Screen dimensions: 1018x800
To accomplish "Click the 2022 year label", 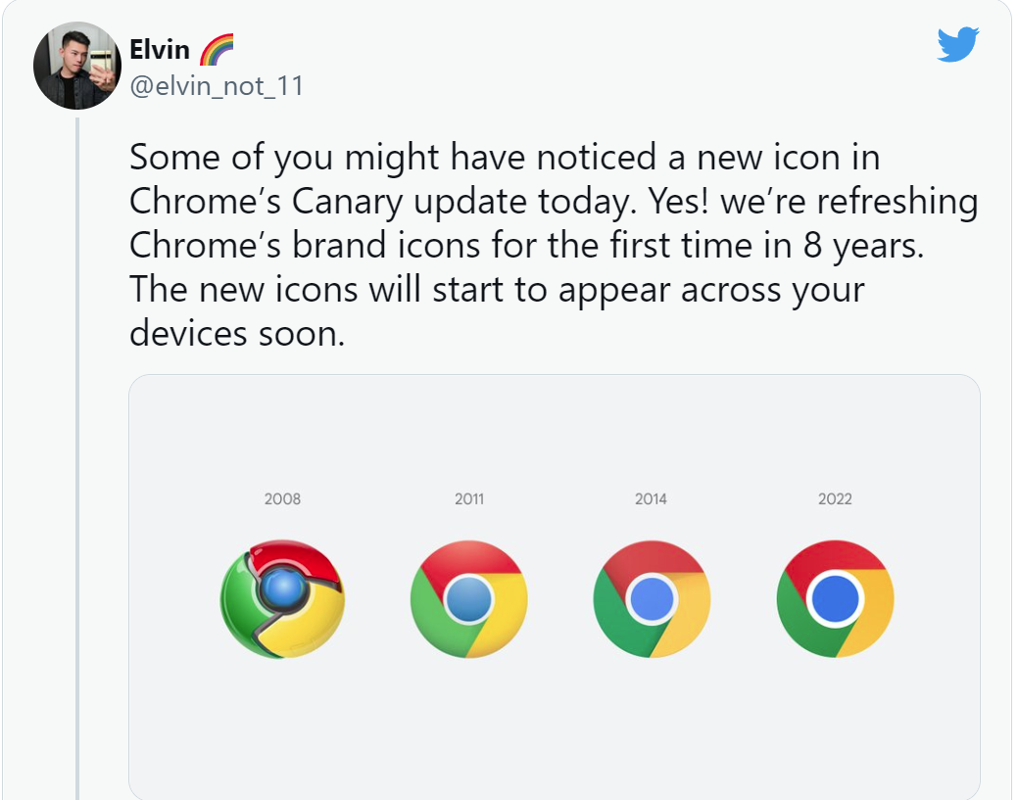I will tap(835, 498).
